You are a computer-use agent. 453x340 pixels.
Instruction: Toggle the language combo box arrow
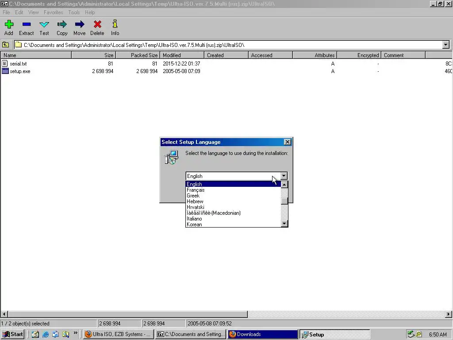point(284,176)
